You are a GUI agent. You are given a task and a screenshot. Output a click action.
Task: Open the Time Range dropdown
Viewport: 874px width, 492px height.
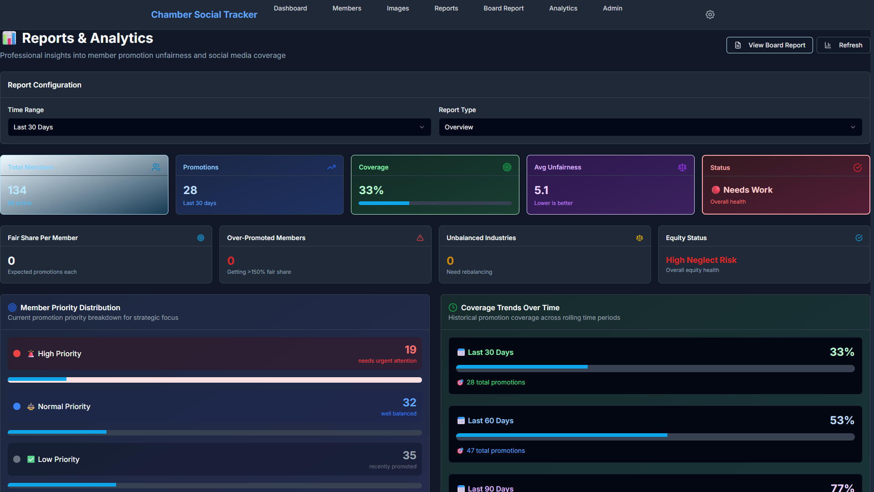click(219, 127)
